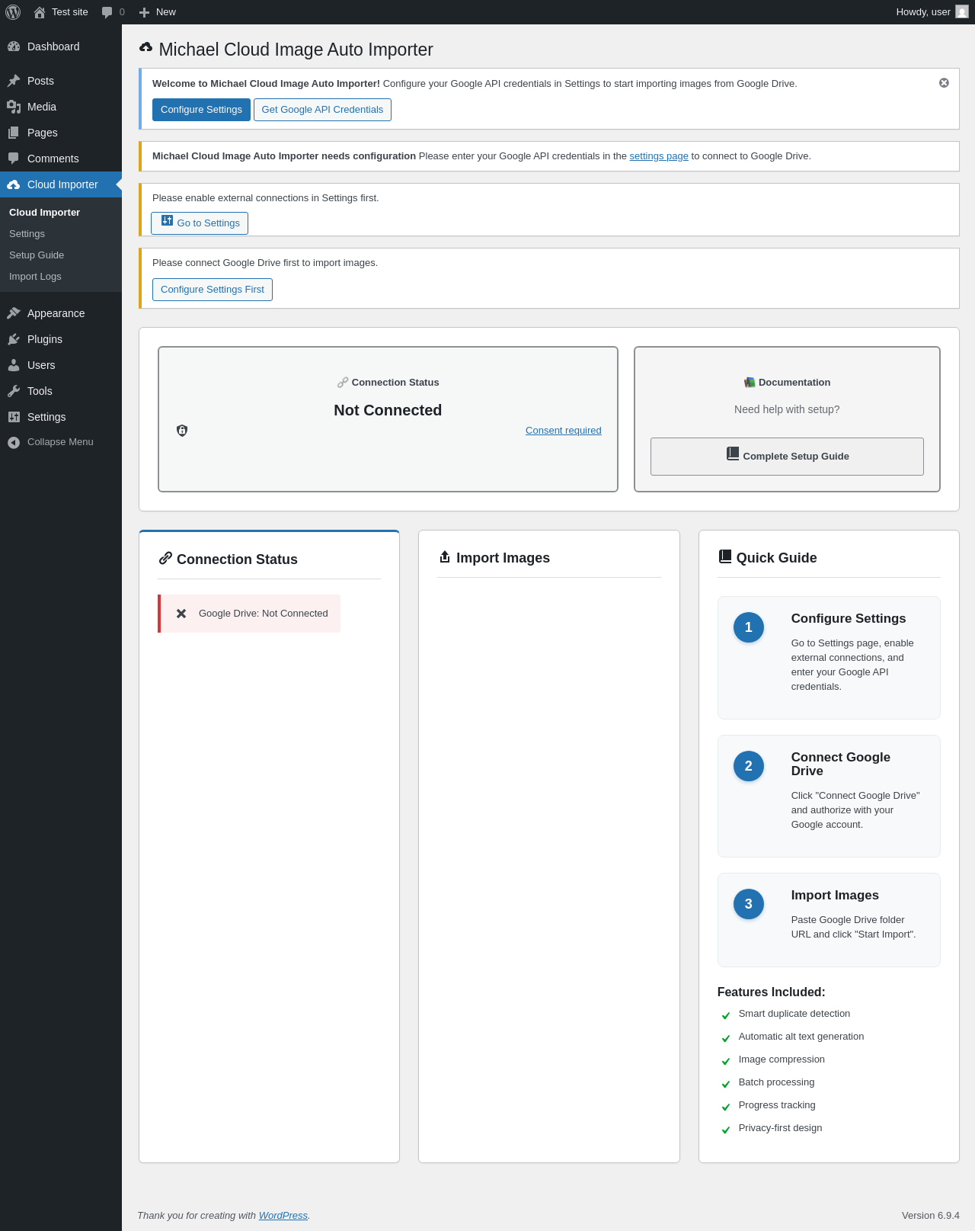
Task: Open Test site home link
Action: (61, 12)
